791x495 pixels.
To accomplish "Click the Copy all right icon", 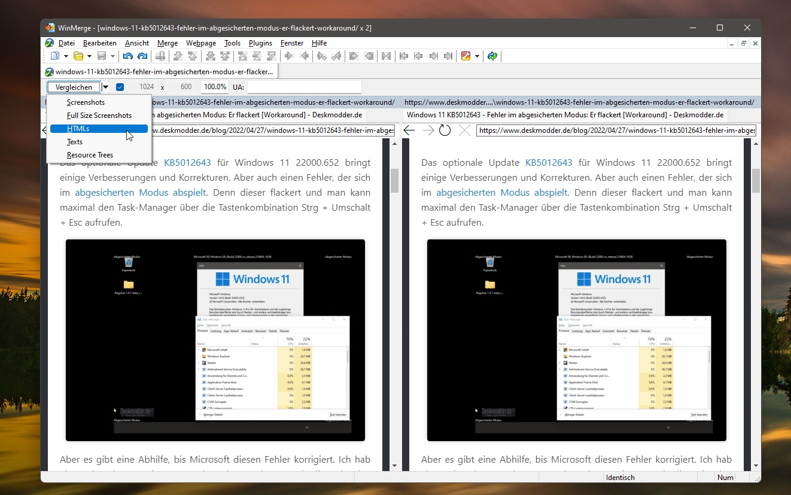I will tap(354, 56).
